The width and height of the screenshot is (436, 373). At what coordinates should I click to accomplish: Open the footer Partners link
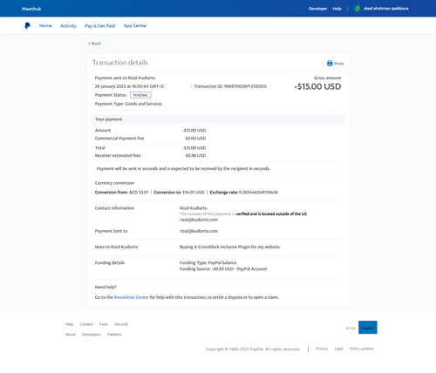pos(114,335)
